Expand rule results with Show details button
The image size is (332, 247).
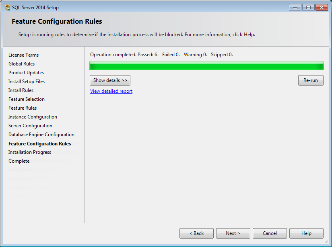pos(110,80)
